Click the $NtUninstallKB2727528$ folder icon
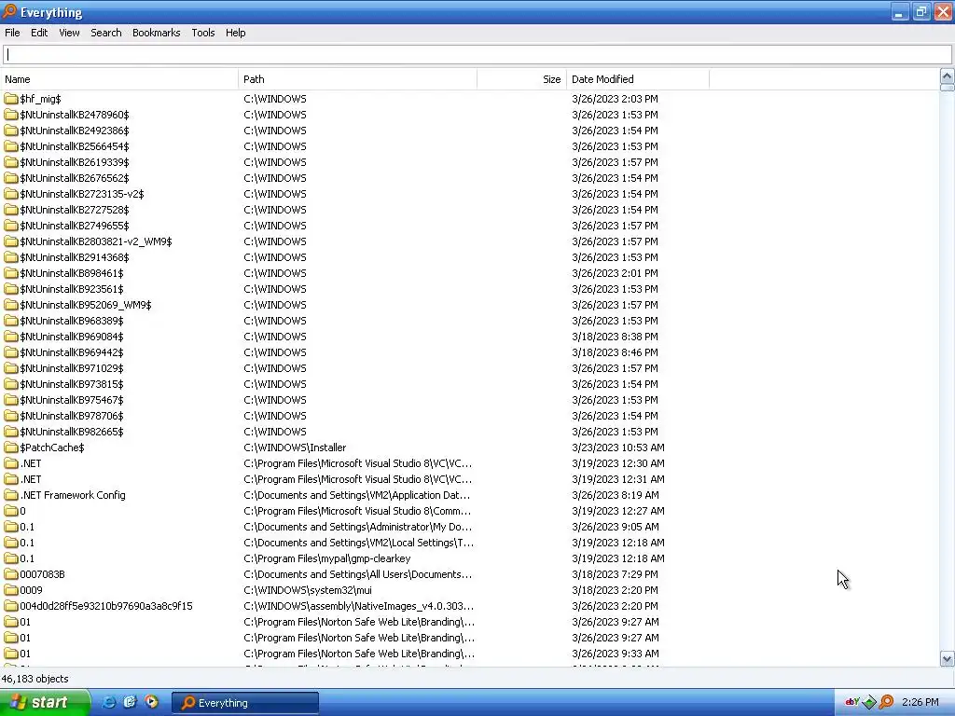Image resolution: width=955 pixels, height=716 pixels. (x=11, y=210)
